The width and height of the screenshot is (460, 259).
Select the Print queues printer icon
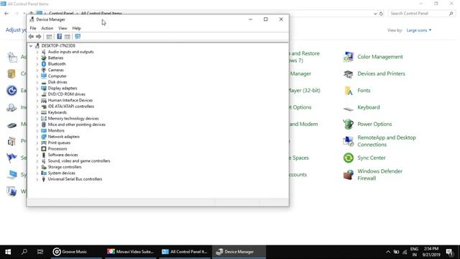44,142
